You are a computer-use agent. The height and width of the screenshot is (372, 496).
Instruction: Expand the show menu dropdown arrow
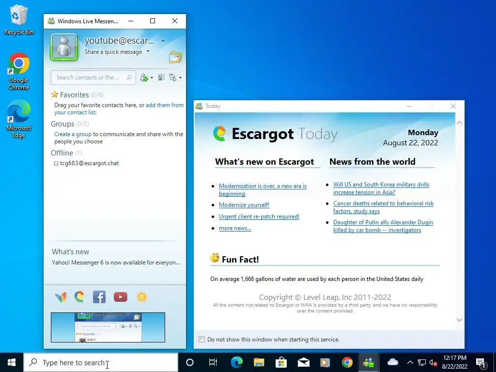tap(180, 78)
